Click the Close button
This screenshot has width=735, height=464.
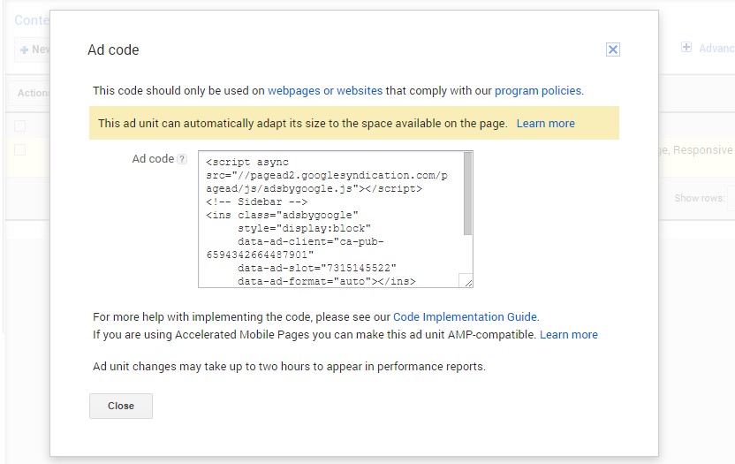pos(121,406)
